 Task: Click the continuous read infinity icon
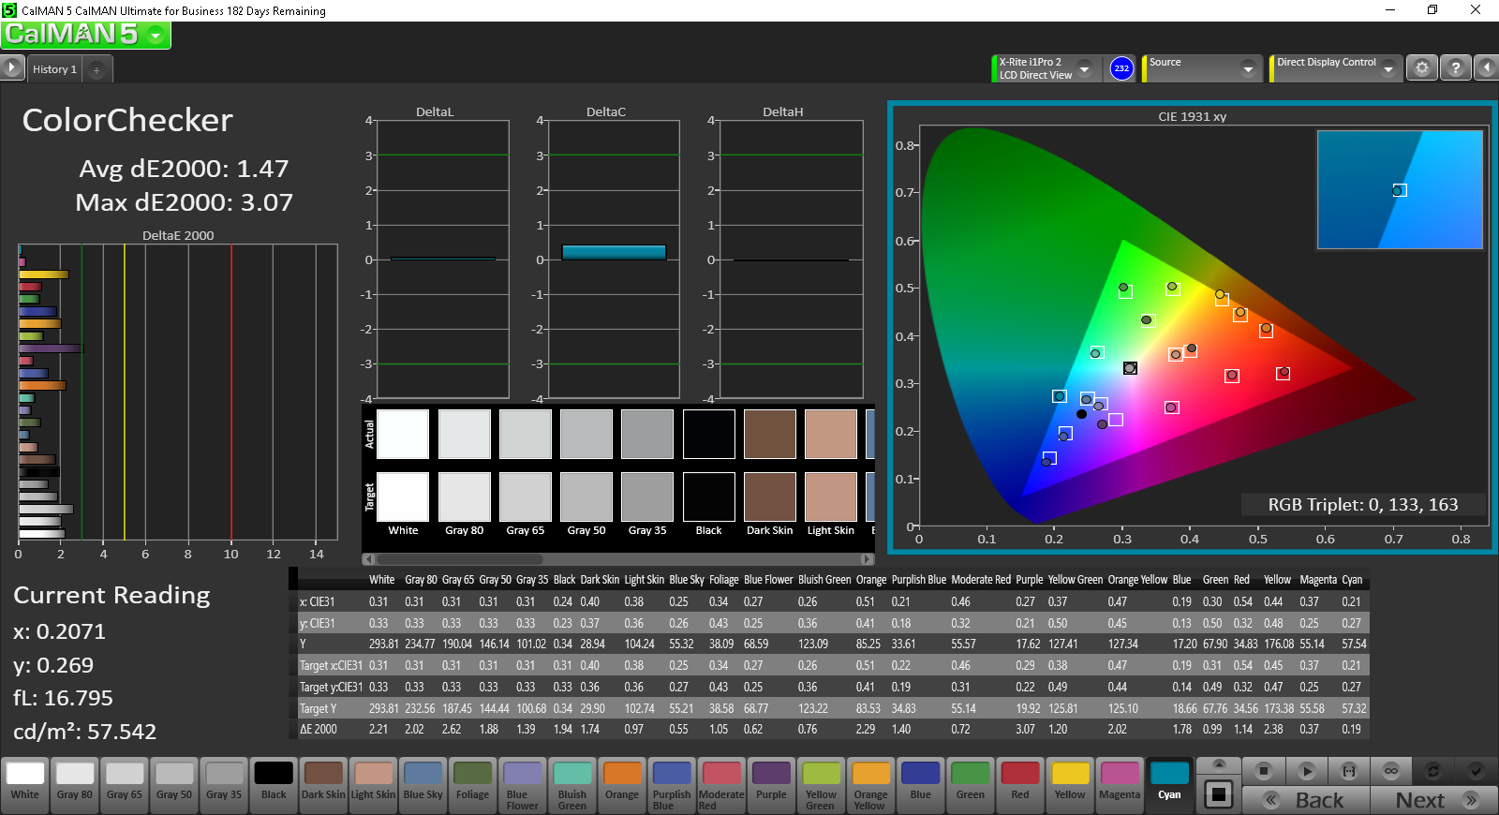tap(1390, 771)
